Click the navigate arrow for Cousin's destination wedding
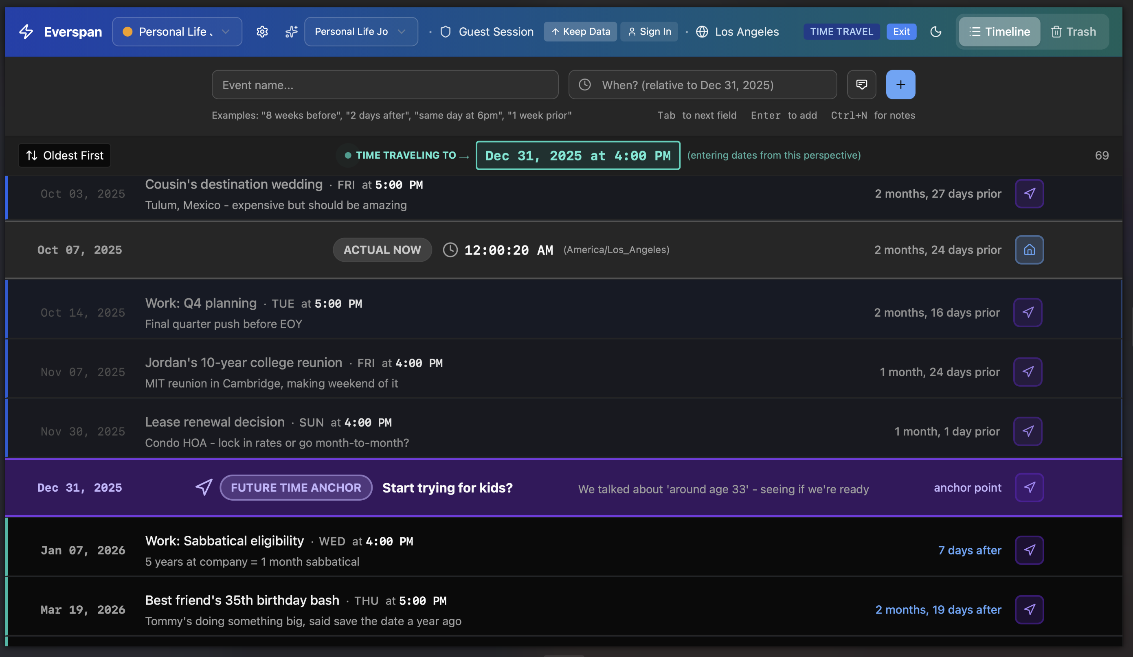This screenshot has width=1133, height=657. 1030,194
